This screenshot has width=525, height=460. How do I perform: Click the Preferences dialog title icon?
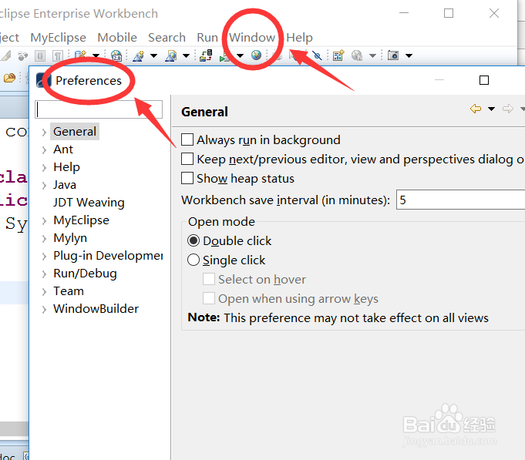pyautogui.click(x=43, y=81)
